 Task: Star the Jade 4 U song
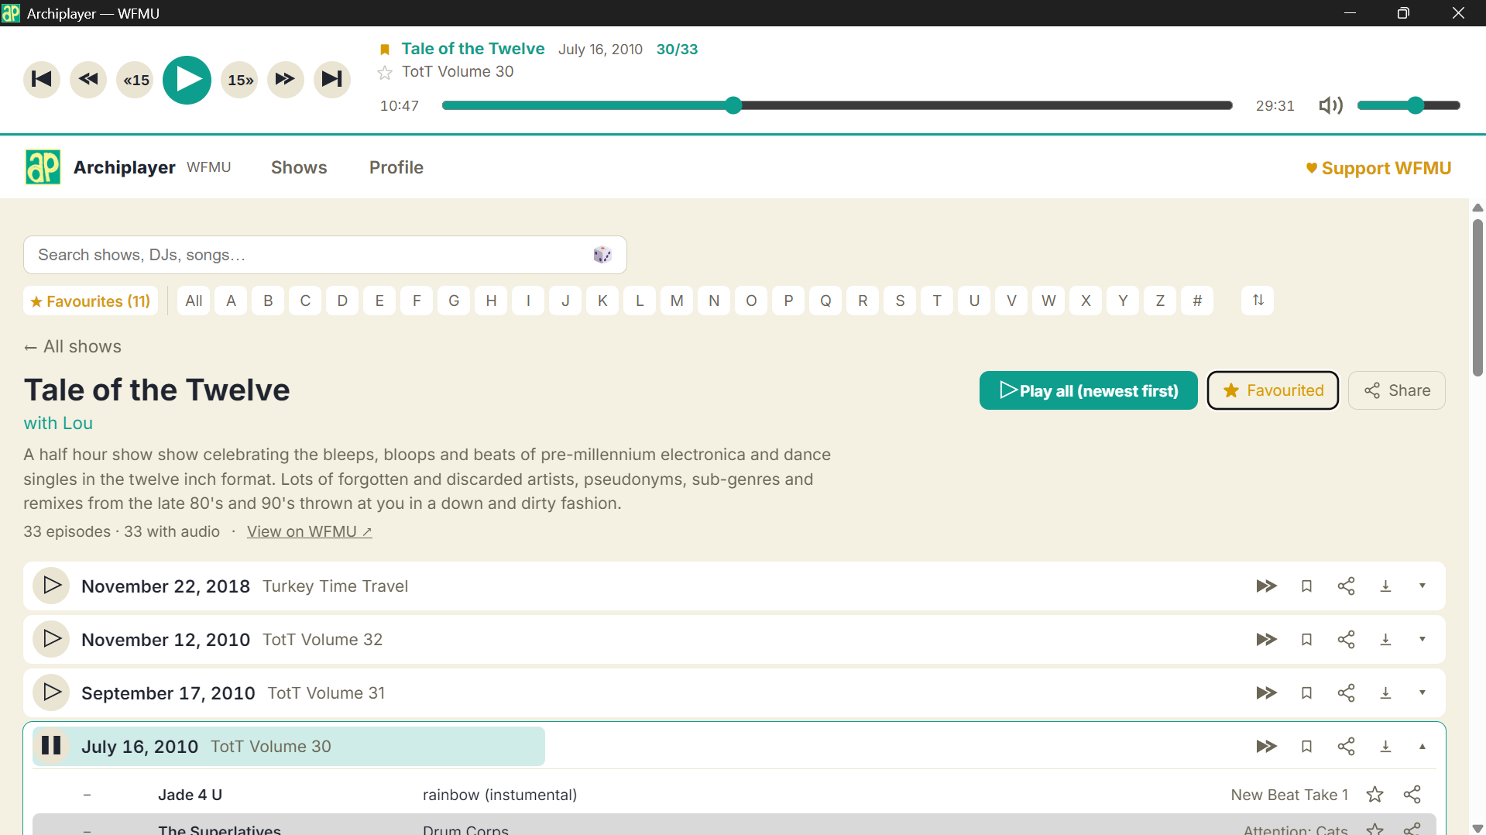click(1374, 795)
